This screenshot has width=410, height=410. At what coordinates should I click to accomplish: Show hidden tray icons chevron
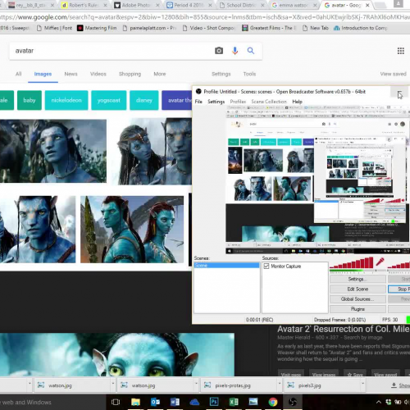(379, 402)
